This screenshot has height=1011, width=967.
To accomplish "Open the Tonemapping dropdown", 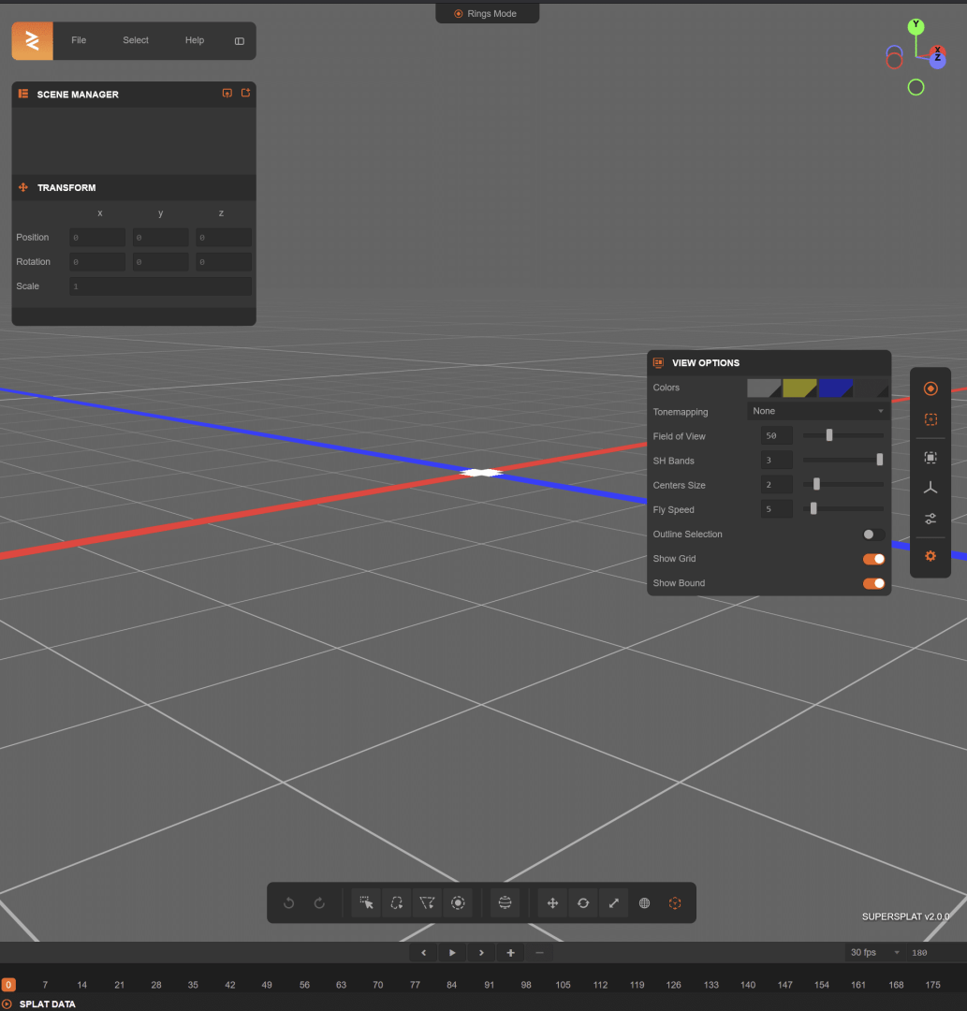I will point(816,411).
